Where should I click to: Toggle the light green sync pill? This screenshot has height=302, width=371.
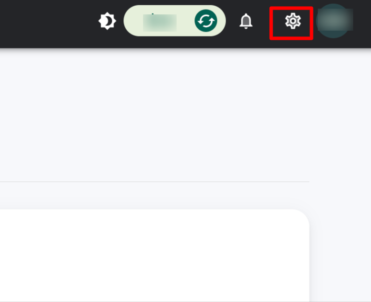[x=175, y=21]
